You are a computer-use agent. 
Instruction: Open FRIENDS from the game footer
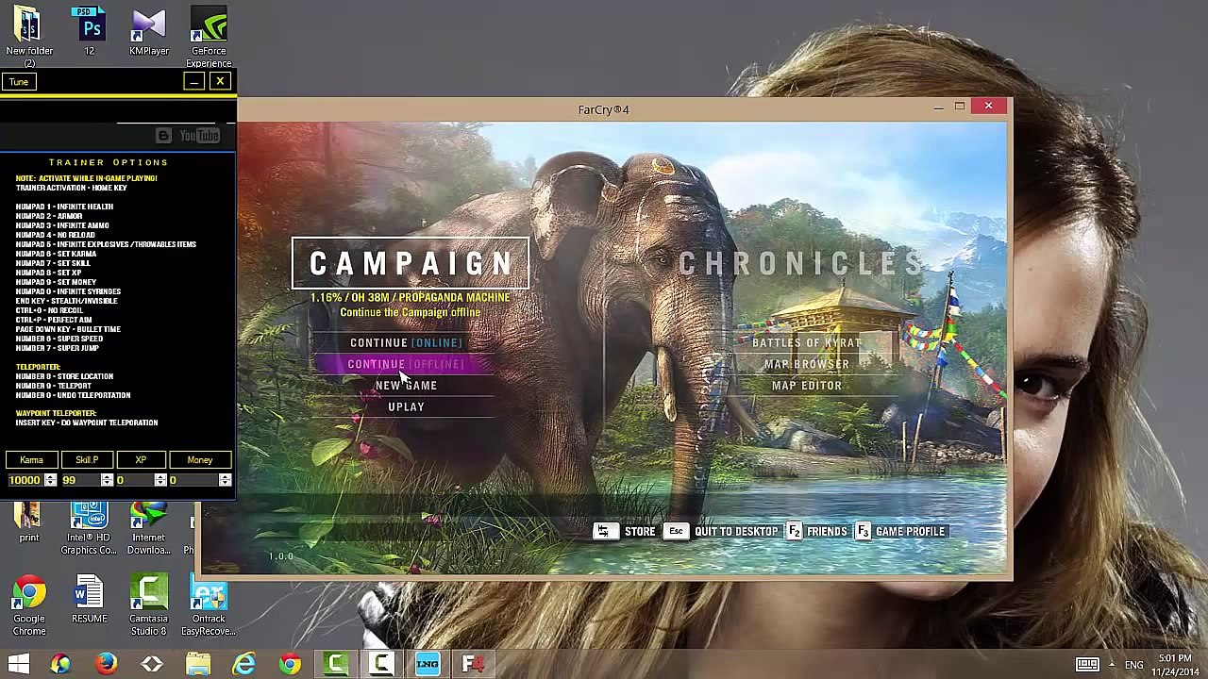[x=827, y=532]
